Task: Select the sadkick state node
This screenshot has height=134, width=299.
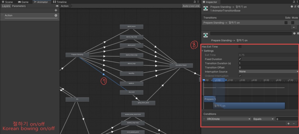Action: [131, 83]
